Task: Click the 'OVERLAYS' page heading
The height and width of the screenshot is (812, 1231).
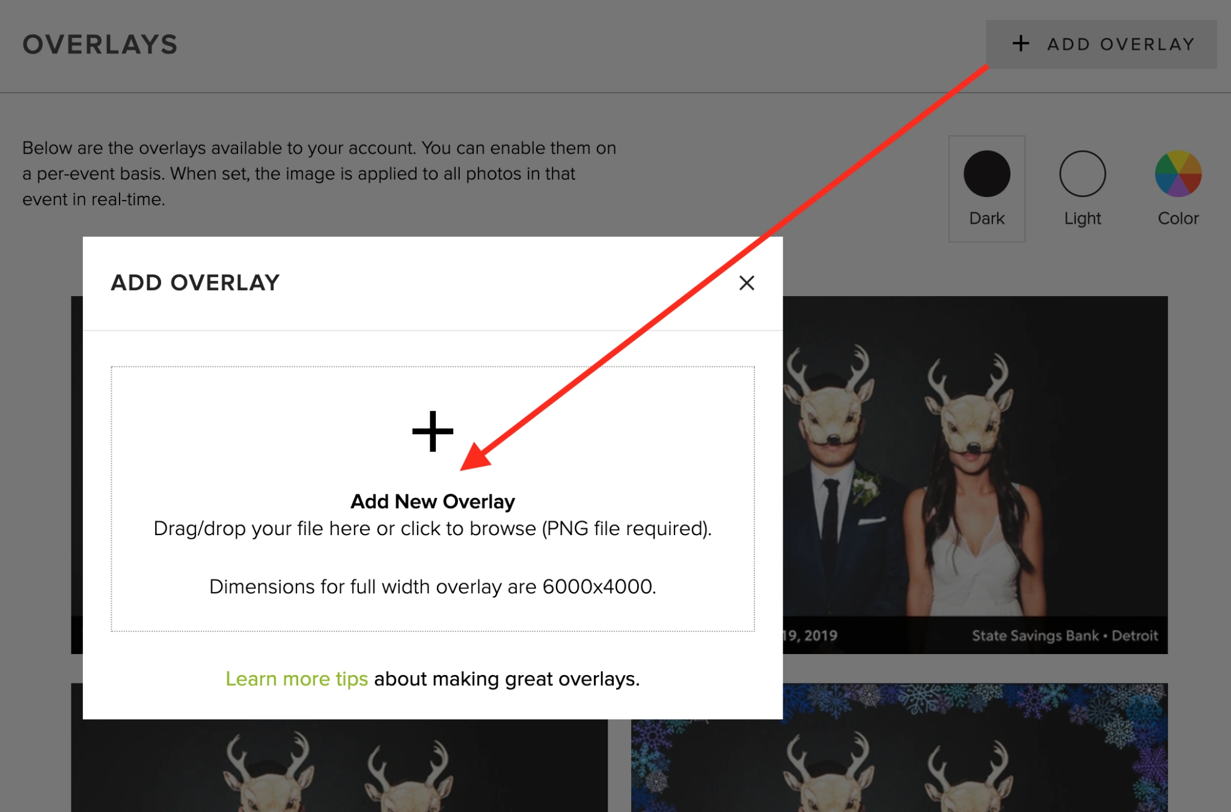Action: coord(100,44)
